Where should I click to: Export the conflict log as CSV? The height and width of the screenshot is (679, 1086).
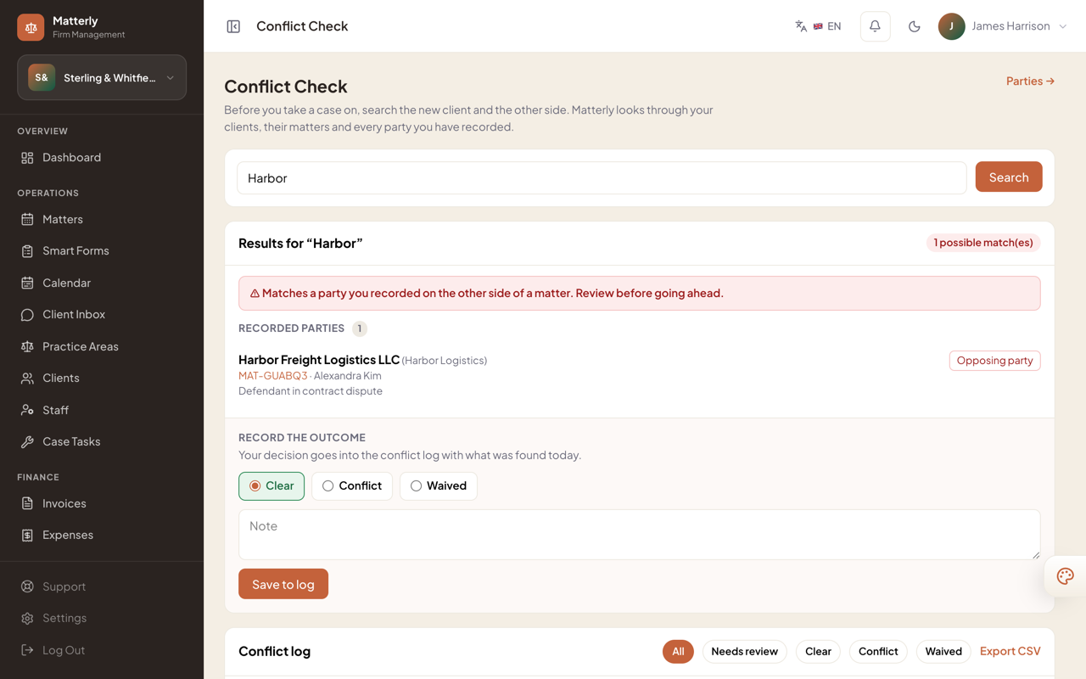[x=1010, y=652]
